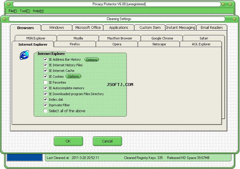Uncheck the Inprivate Filter checkbox
The width and height of the screenshot is (240, 169).
(45, 105)
